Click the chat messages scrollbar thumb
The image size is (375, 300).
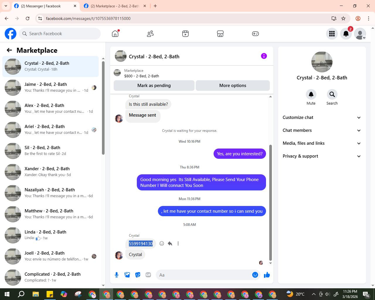pos(270,202)
